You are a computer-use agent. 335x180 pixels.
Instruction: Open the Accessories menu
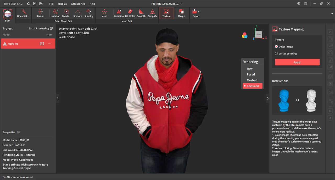[78, 4]
